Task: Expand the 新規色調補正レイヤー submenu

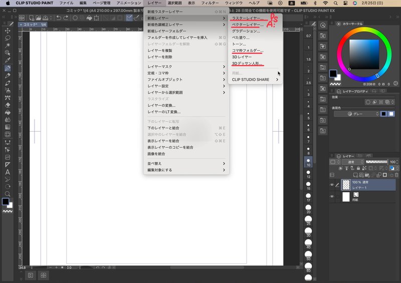Action: pyautogui.click(x=186, y=25)
